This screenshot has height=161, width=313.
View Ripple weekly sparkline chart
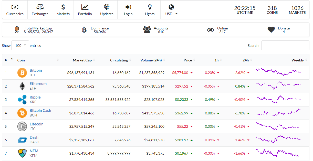pyautogui.click(x=278, y=99)
